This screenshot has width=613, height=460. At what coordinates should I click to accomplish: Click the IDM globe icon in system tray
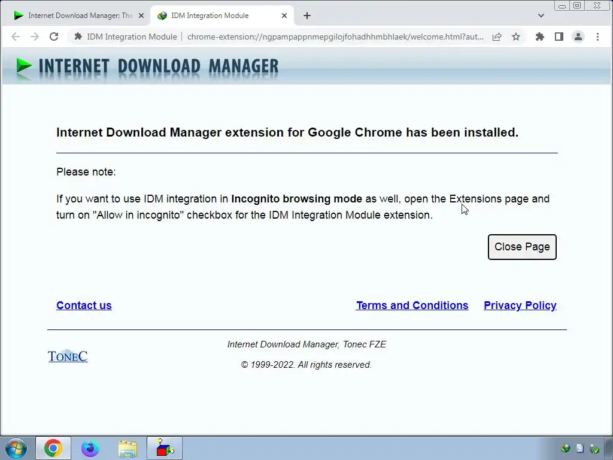[x=565, y=449]
